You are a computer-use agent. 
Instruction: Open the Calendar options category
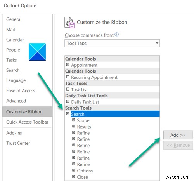coord(15,40)
